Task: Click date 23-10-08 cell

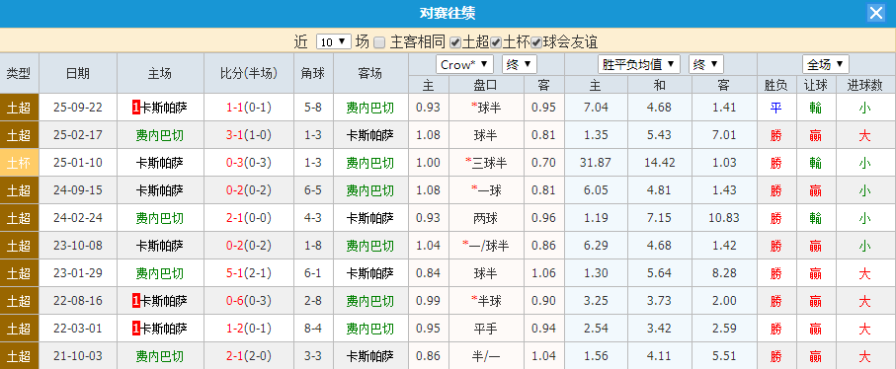Action: coord(78,246)
